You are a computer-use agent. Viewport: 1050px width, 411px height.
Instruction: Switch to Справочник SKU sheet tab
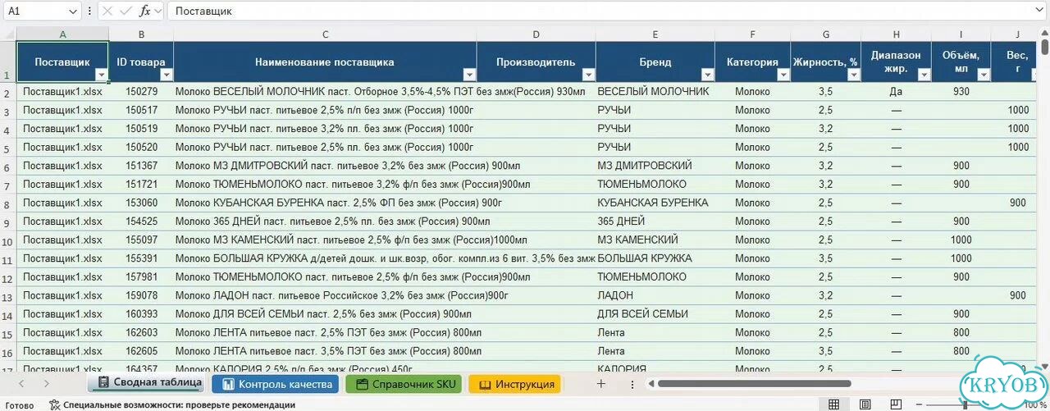[404, 384]
